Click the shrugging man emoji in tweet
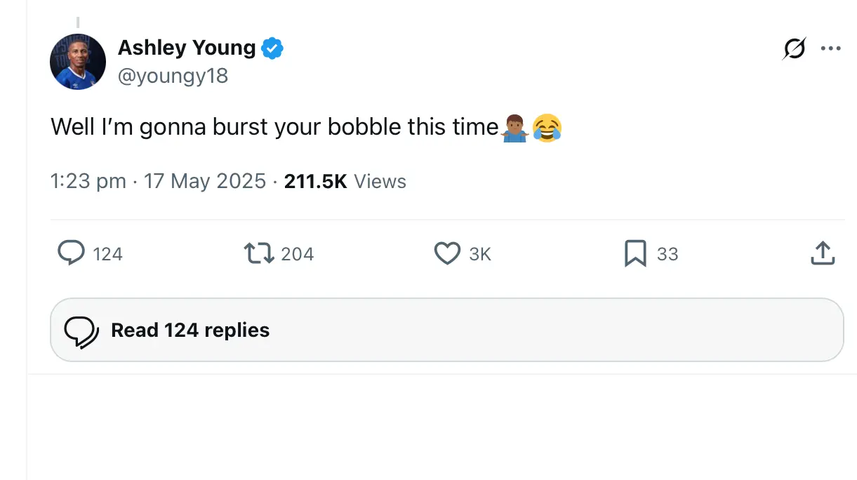 [x=515, y=128]
